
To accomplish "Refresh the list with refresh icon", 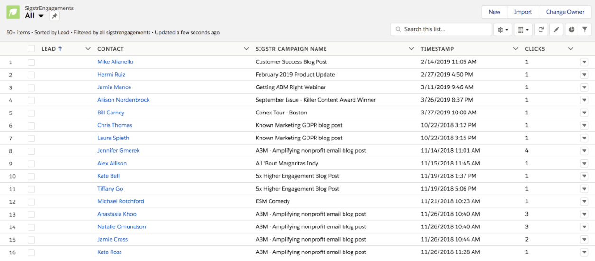I will [x=541, y=30].
